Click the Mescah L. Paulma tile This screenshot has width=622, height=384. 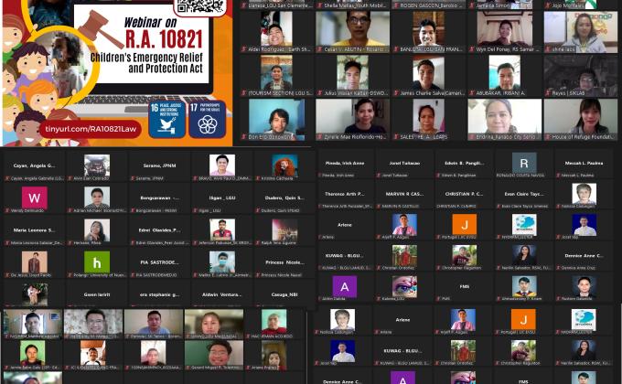click(584, 165)
